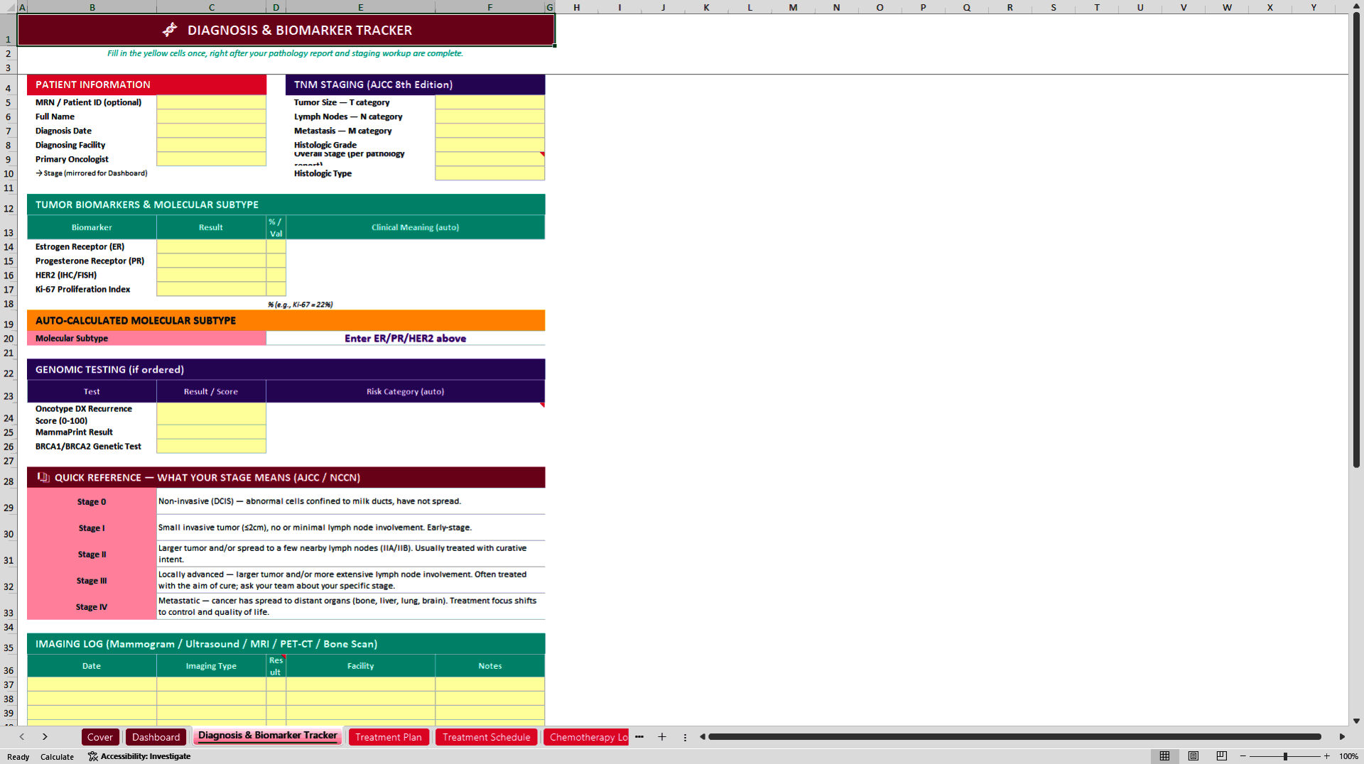The image size is (1364, 764).
Task: Select the Tumor Size T category cell
Action: pyautogui.click(x=489, y=102)
